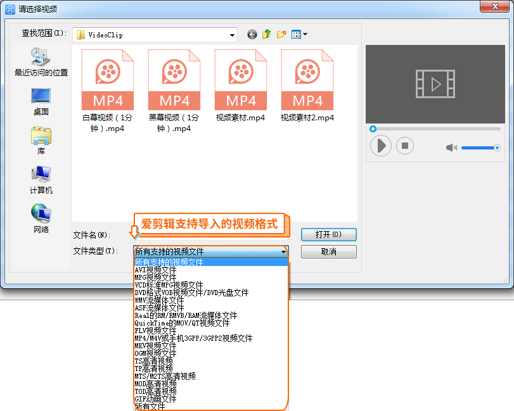Screen dimensions: 514x411
Task: Select the 视频素材.mp4 thumbnail
Action: (x=241, y=79)
